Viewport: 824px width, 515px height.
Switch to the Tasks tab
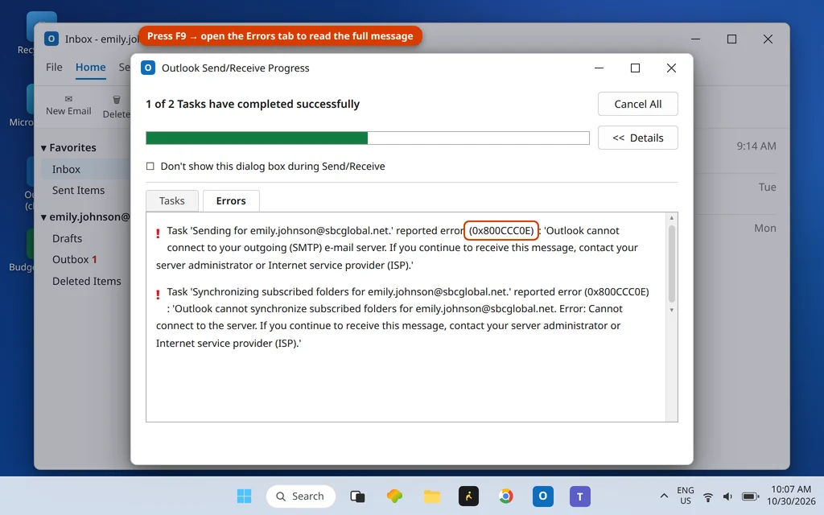(172, 200)
